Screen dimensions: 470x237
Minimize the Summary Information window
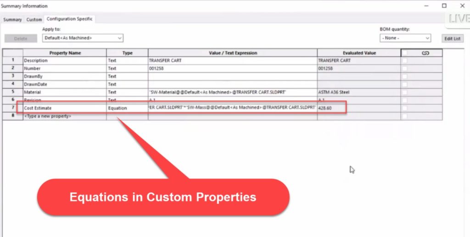426,6
